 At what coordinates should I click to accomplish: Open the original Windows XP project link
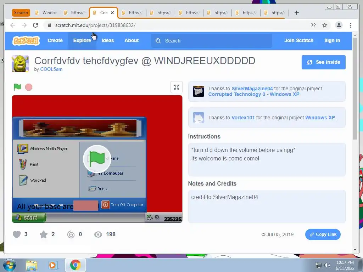(320, 118)
